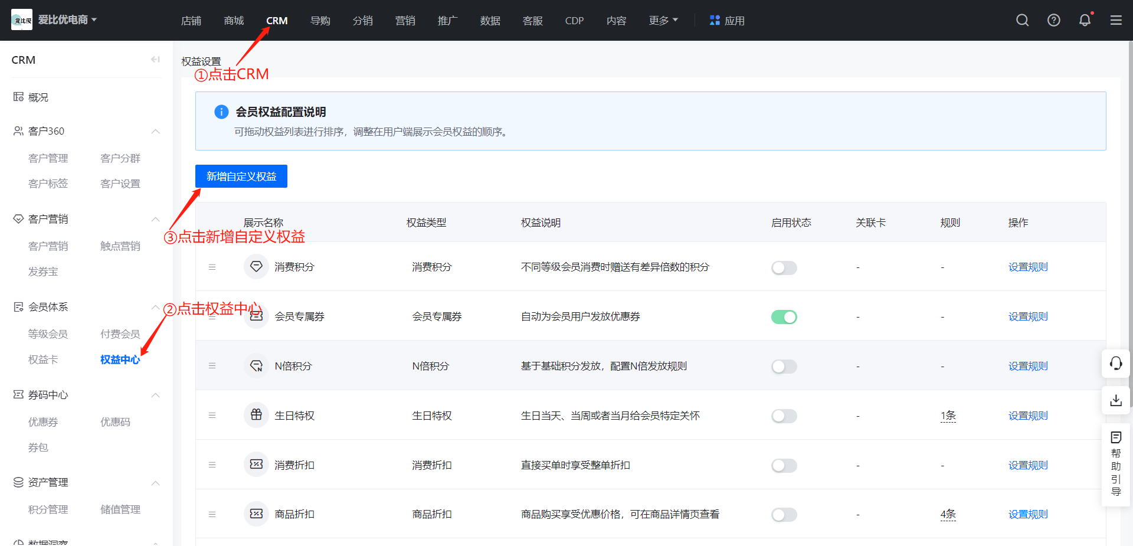1133x546 pixels.
Task: Click the 券码中心 coupon icon
Action: 18,394
